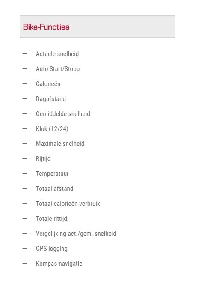Click the Totaal afstand item
The image size is (216, 282).
point(55,189)
